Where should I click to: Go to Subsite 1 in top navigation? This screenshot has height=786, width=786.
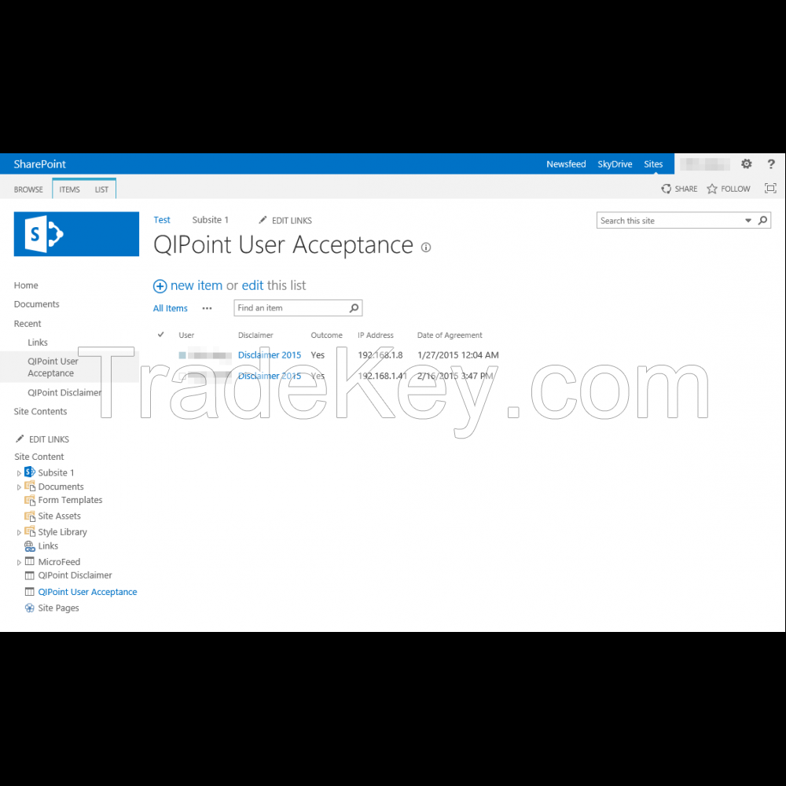pyautogui.click(x=210, y=220)
